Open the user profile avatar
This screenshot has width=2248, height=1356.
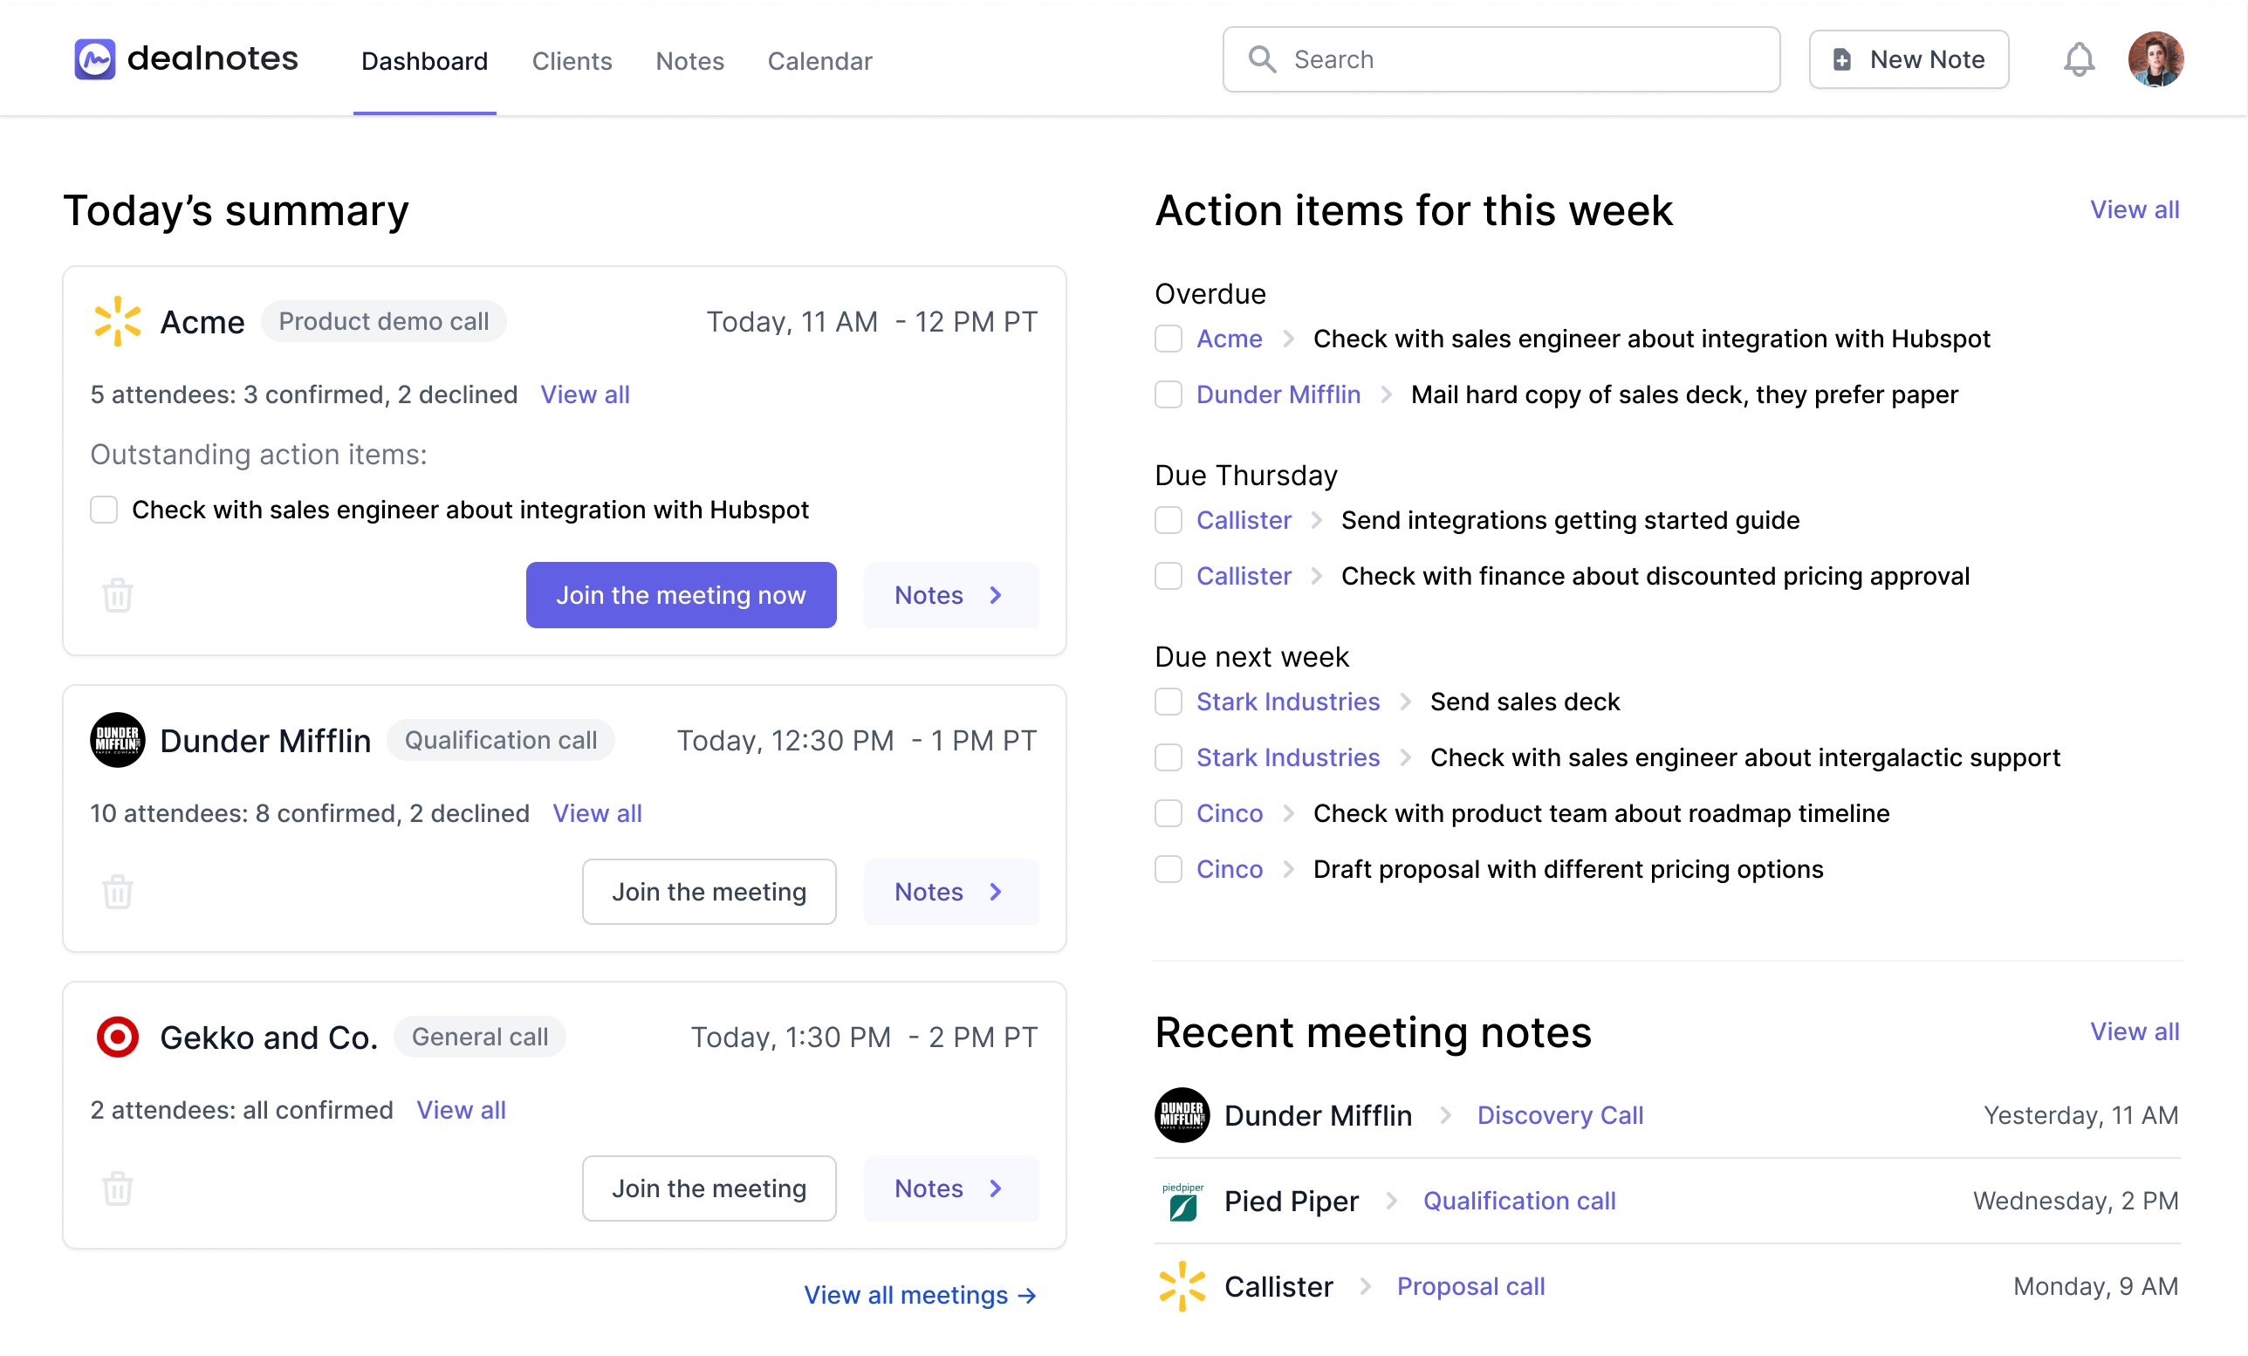2155,60
